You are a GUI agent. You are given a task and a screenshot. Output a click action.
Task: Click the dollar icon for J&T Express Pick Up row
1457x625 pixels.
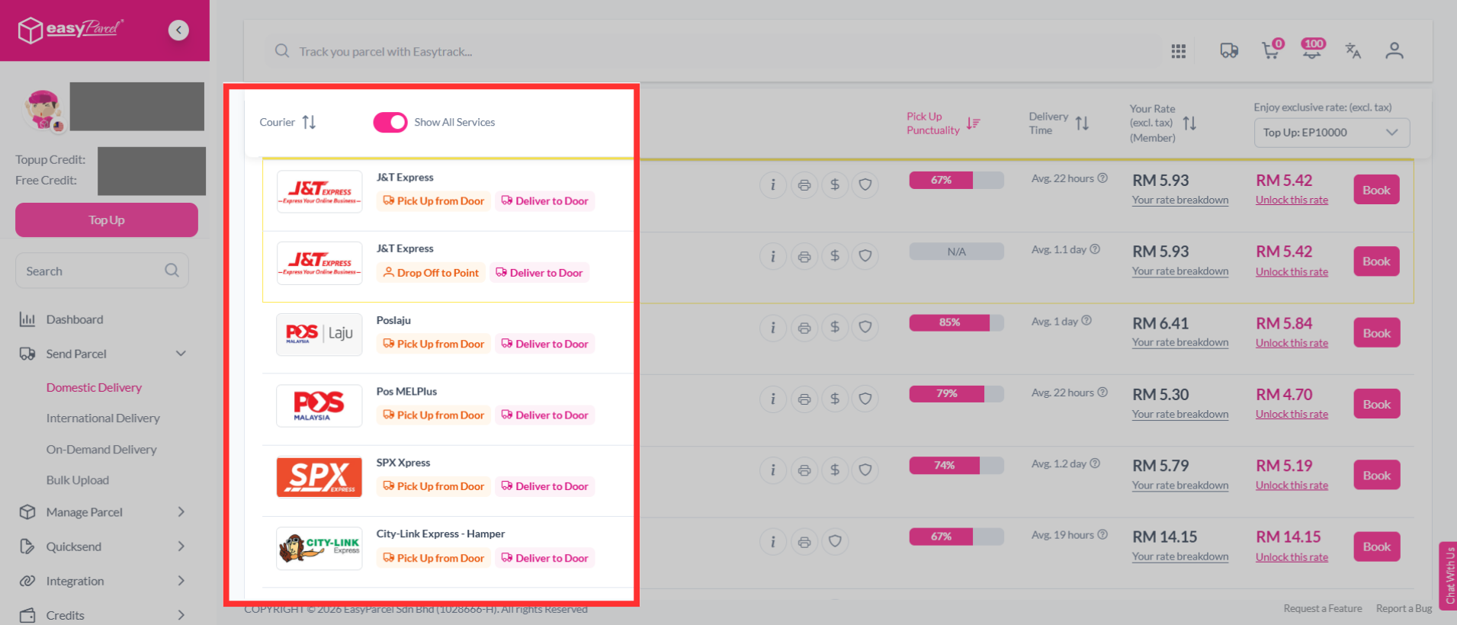pyautogui.click(x=835, y=185)
